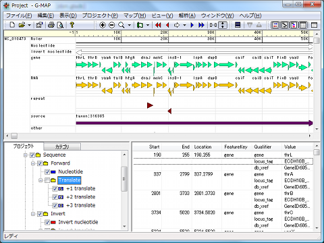This screenshot has height=243, width=324.
Task: Collapse the Invert tree node
Action: [33, 214]
